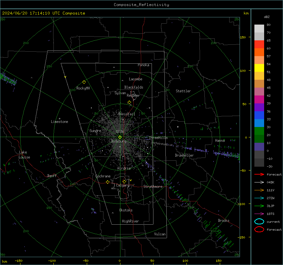Click the red forecast ellipse icon
The image size is (283, 265).
[x=259, y=229]
